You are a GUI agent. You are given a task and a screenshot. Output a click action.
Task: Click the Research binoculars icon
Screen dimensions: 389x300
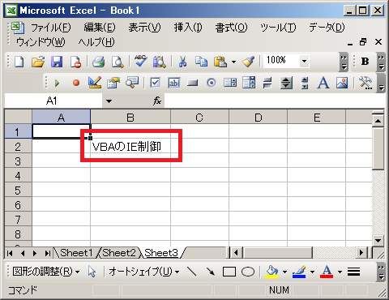[160, 62]
